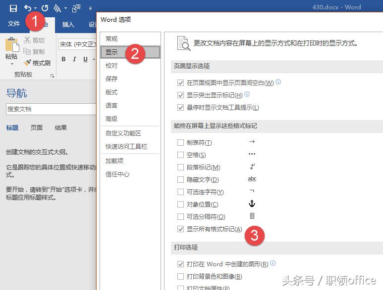This screenshot has width=383, height=290.
Task: Click the text formatting A icon in quick access
Action: coord(57,8)
